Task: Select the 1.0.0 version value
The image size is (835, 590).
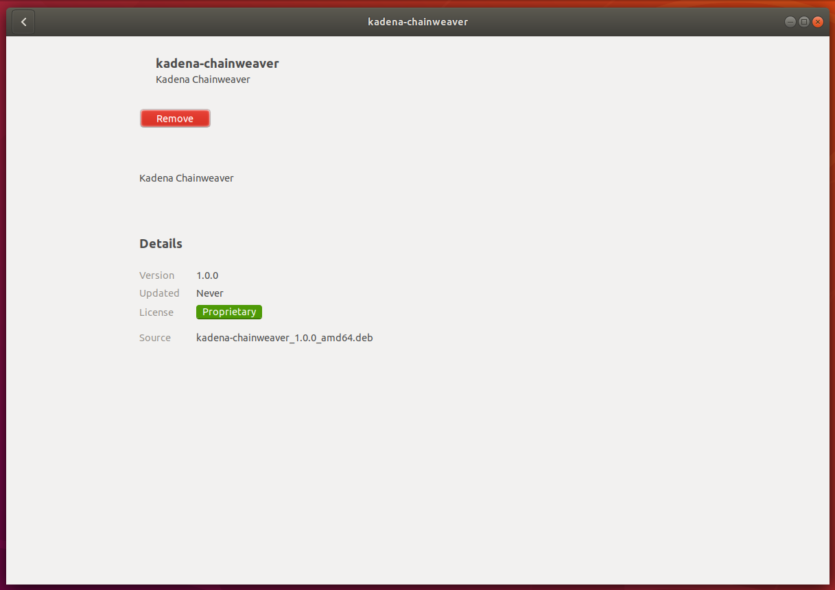Action: coord(207,275)
